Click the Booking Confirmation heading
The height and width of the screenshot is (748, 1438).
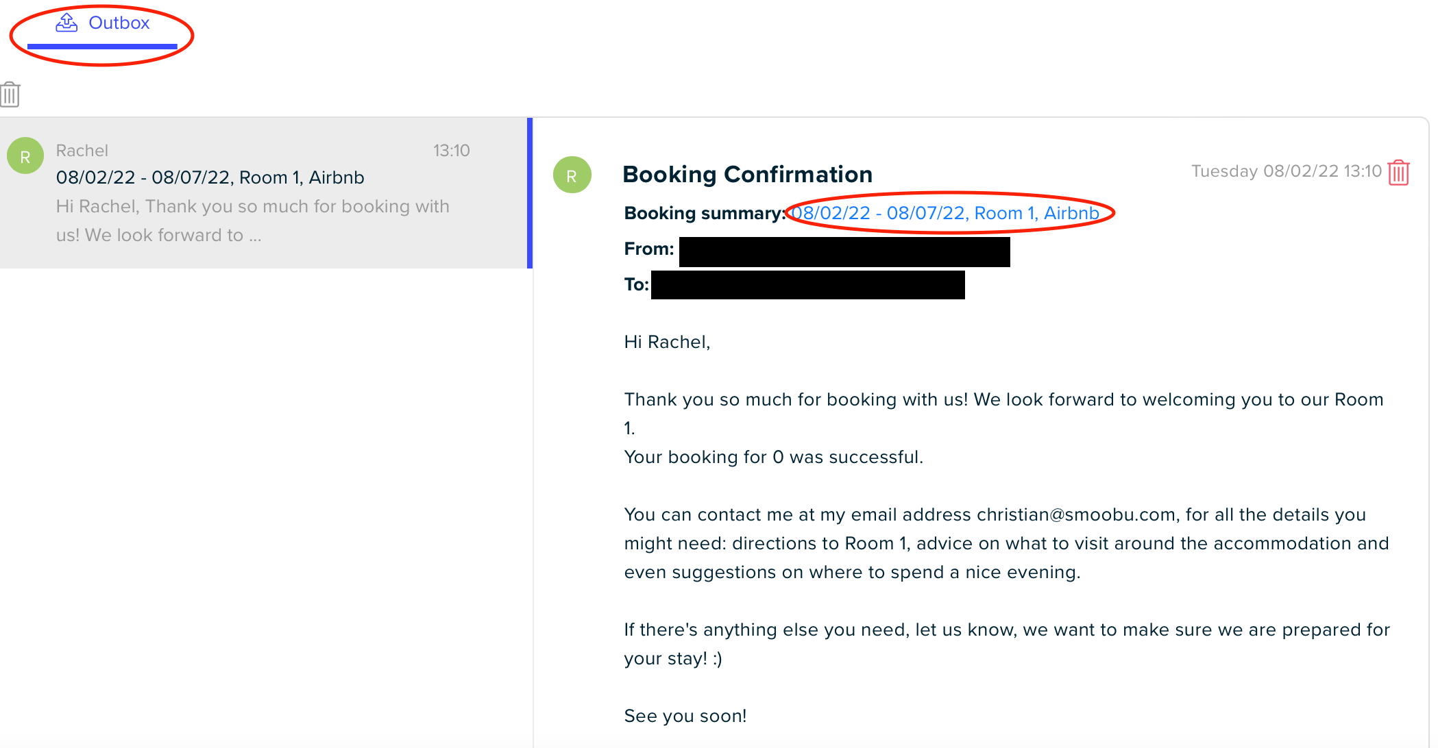click(747, 174)
